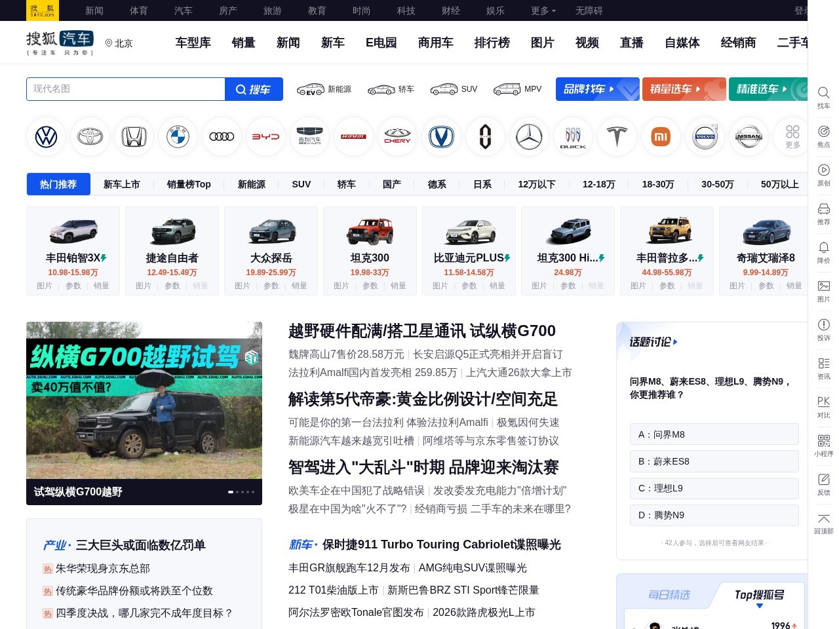The width and height of the screenshot is (839, 629).
Task: Expand the 更多 dropdown in top bar
Action: (543, 10)
